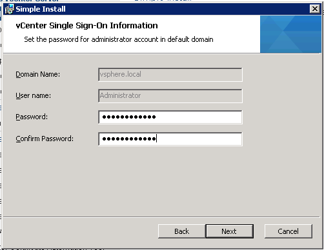324x250 pixels.
Task: Click the installer icon in title bar
Action: coord(9,9)
